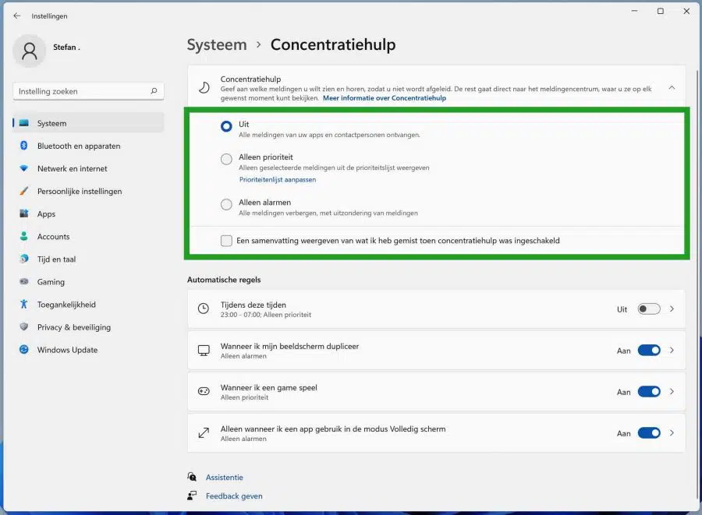Click the moon icon of Concentratiehulp
Screen dimensions: 702x515
204,87
